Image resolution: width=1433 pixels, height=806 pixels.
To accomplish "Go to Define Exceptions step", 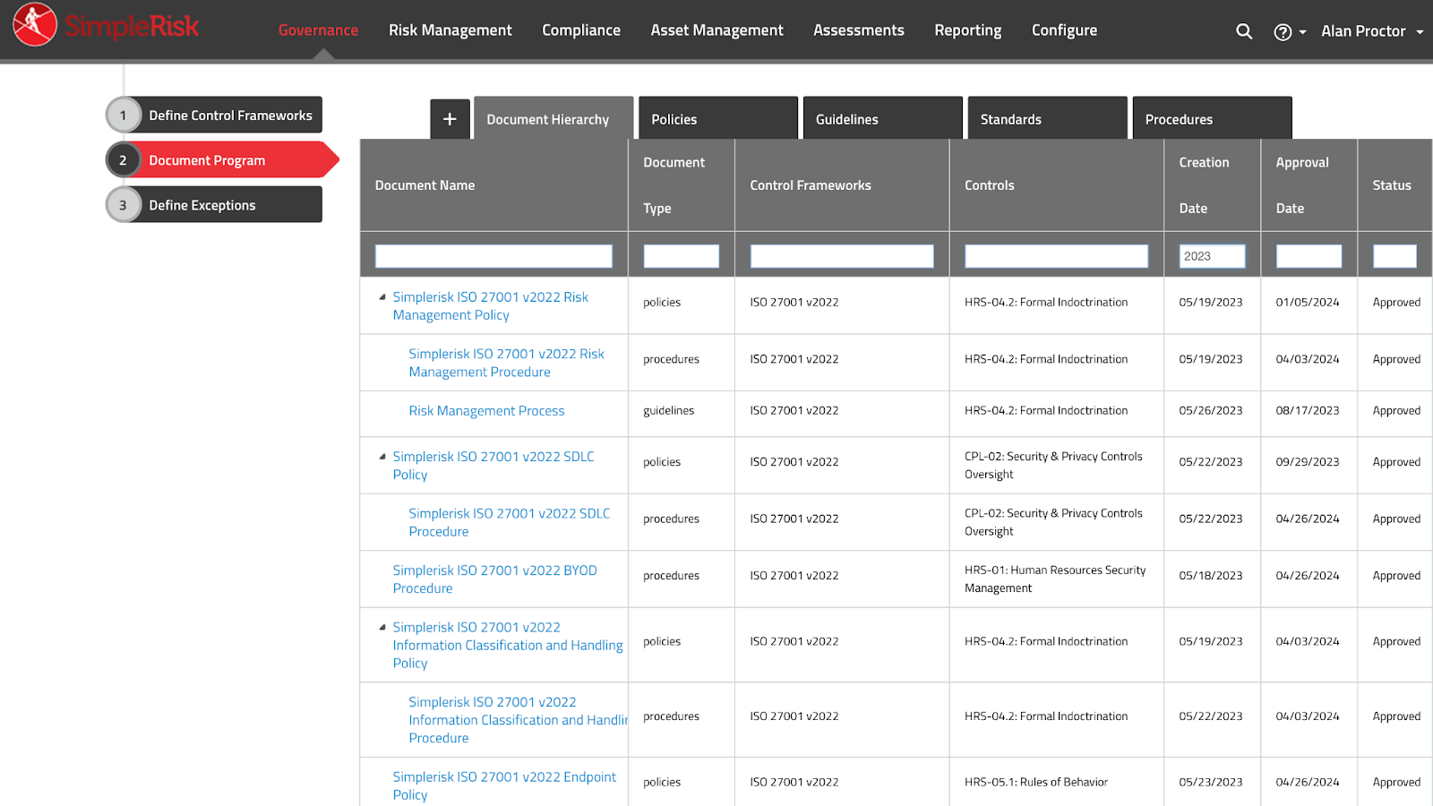I will tap(214, 204).
